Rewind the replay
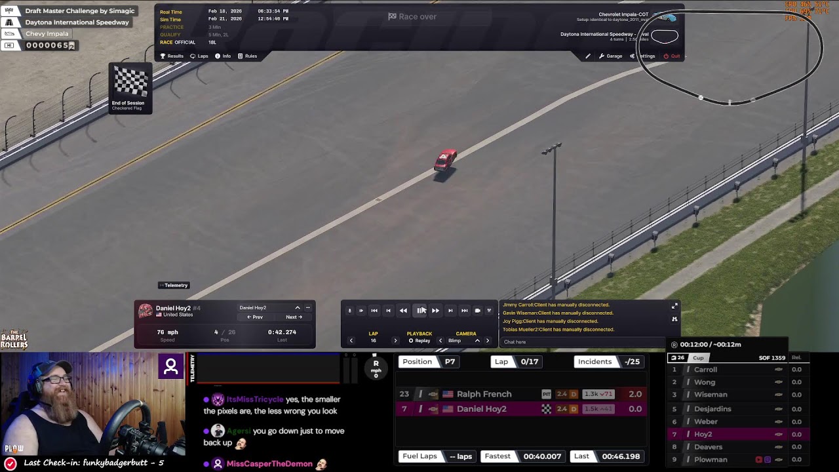Image resolution: width=839 pixels, height=472 pixels. pos(403,311)
